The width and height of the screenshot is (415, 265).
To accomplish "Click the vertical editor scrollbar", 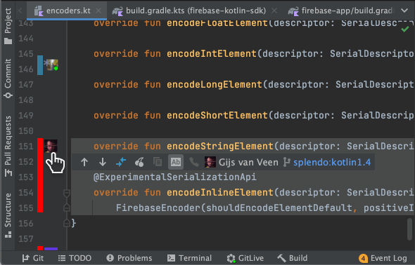I will tap(409, 229).
